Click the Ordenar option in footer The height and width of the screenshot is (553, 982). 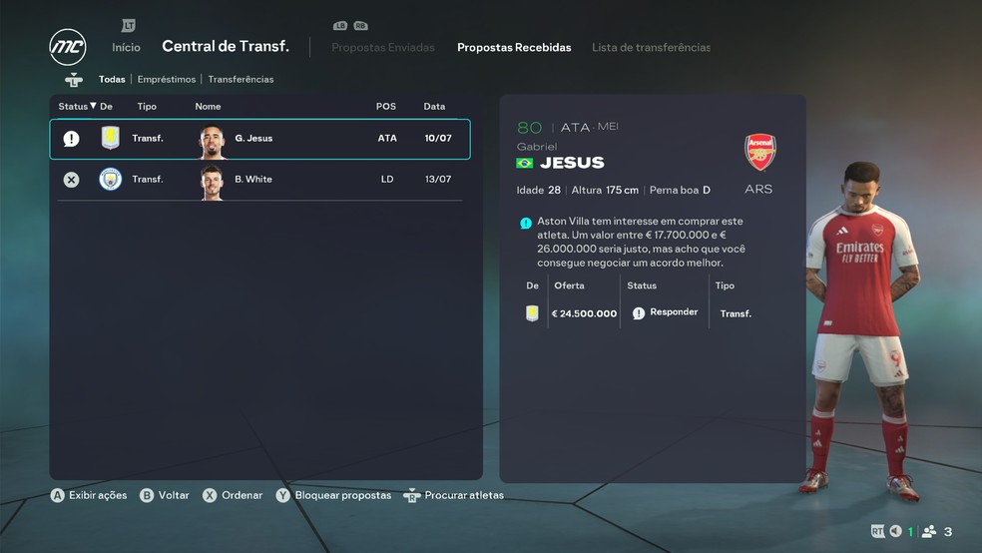(242, 495)
